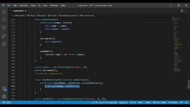Viewport: 190px width, 107px height.
Task: Click html in the breadcrumb
Action: [32, 15]
